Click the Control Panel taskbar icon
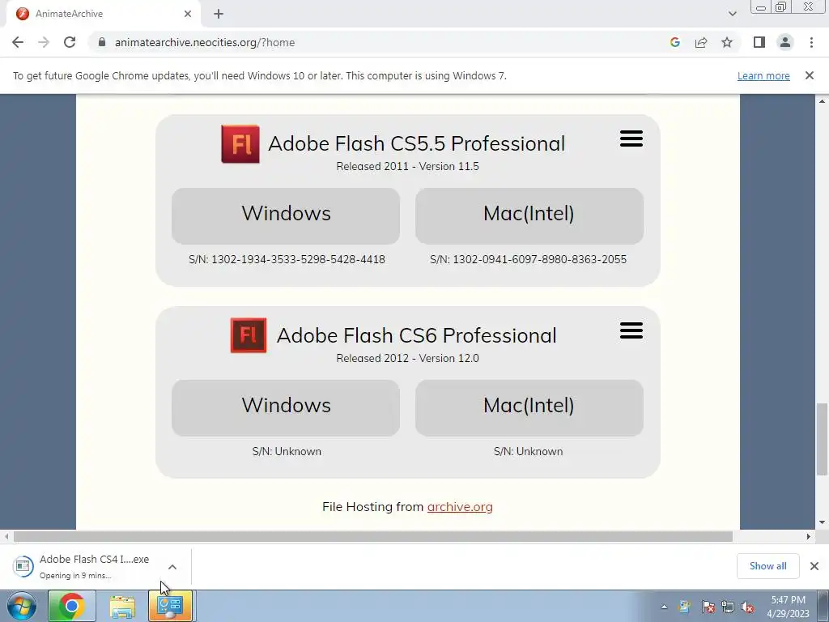Screen dimensions: 829x622 170,606
